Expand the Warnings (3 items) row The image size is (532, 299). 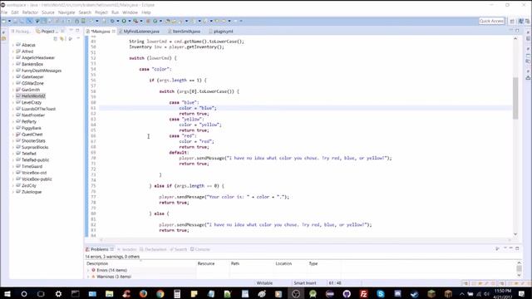click(89, 277)
